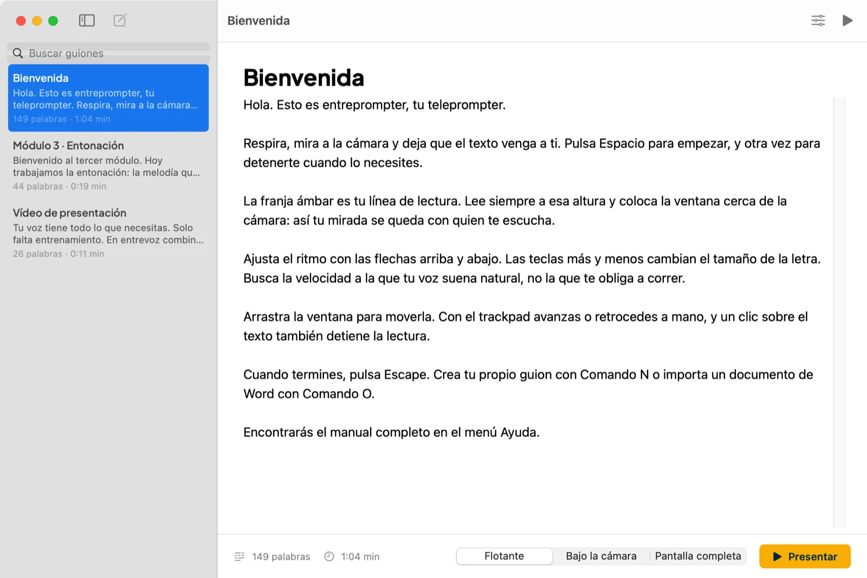This screenshot has height=578, width=867.
Task: Click the green zoom window button
Action: click(53, 21)
